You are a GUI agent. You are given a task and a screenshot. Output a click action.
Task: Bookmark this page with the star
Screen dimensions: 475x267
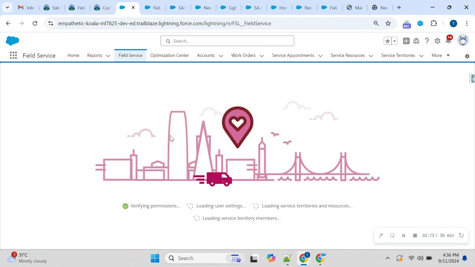click(388, 23)
